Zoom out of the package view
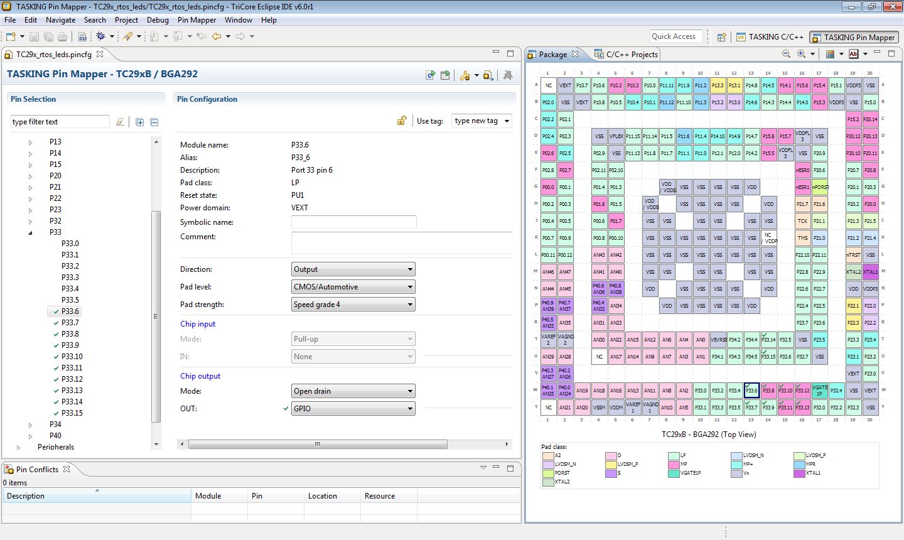This screenshot has height=540, width=904. (786, 55)
